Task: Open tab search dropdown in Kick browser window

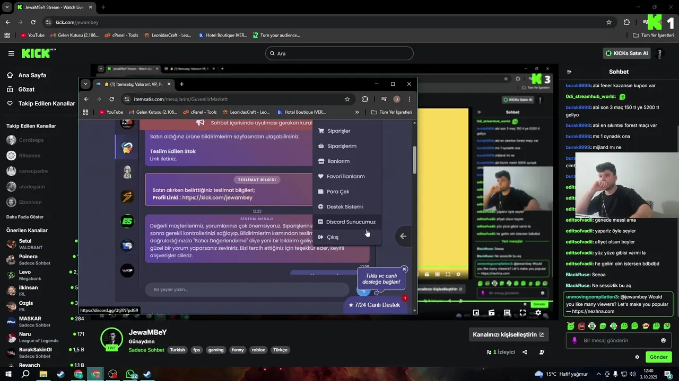Action: click(7, 7)
